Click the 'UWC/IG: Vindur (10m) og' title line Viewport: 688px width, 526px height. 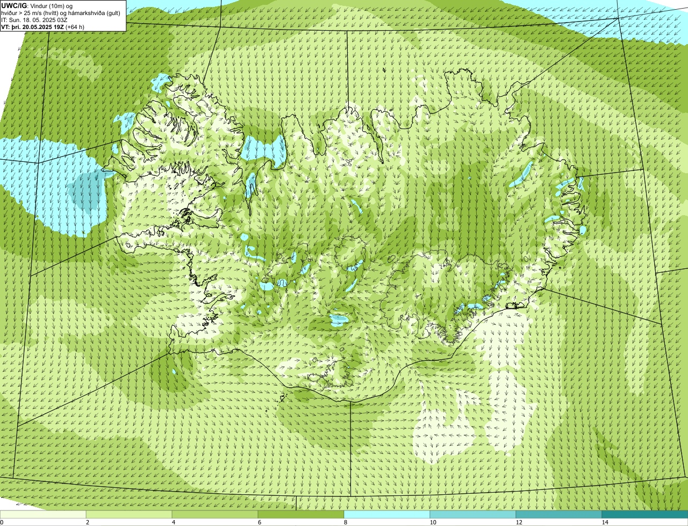pos(37,5)
